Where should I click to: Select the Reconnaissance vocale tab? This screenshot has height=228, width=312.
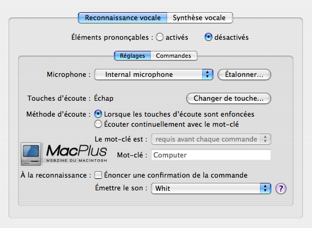click(123, 17)
